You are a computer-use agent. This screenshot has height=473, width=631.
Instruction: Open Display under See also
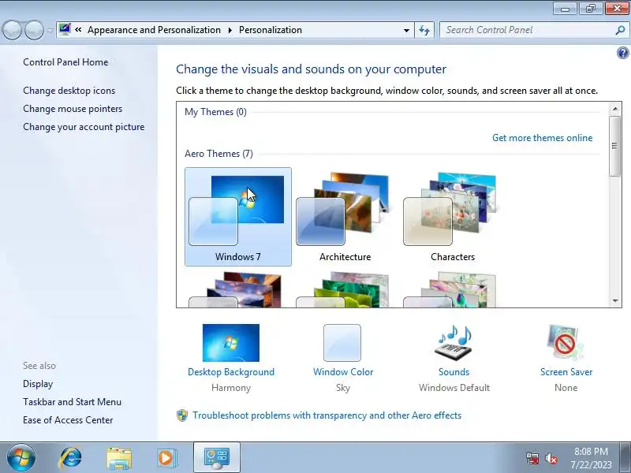coord(38,384)
